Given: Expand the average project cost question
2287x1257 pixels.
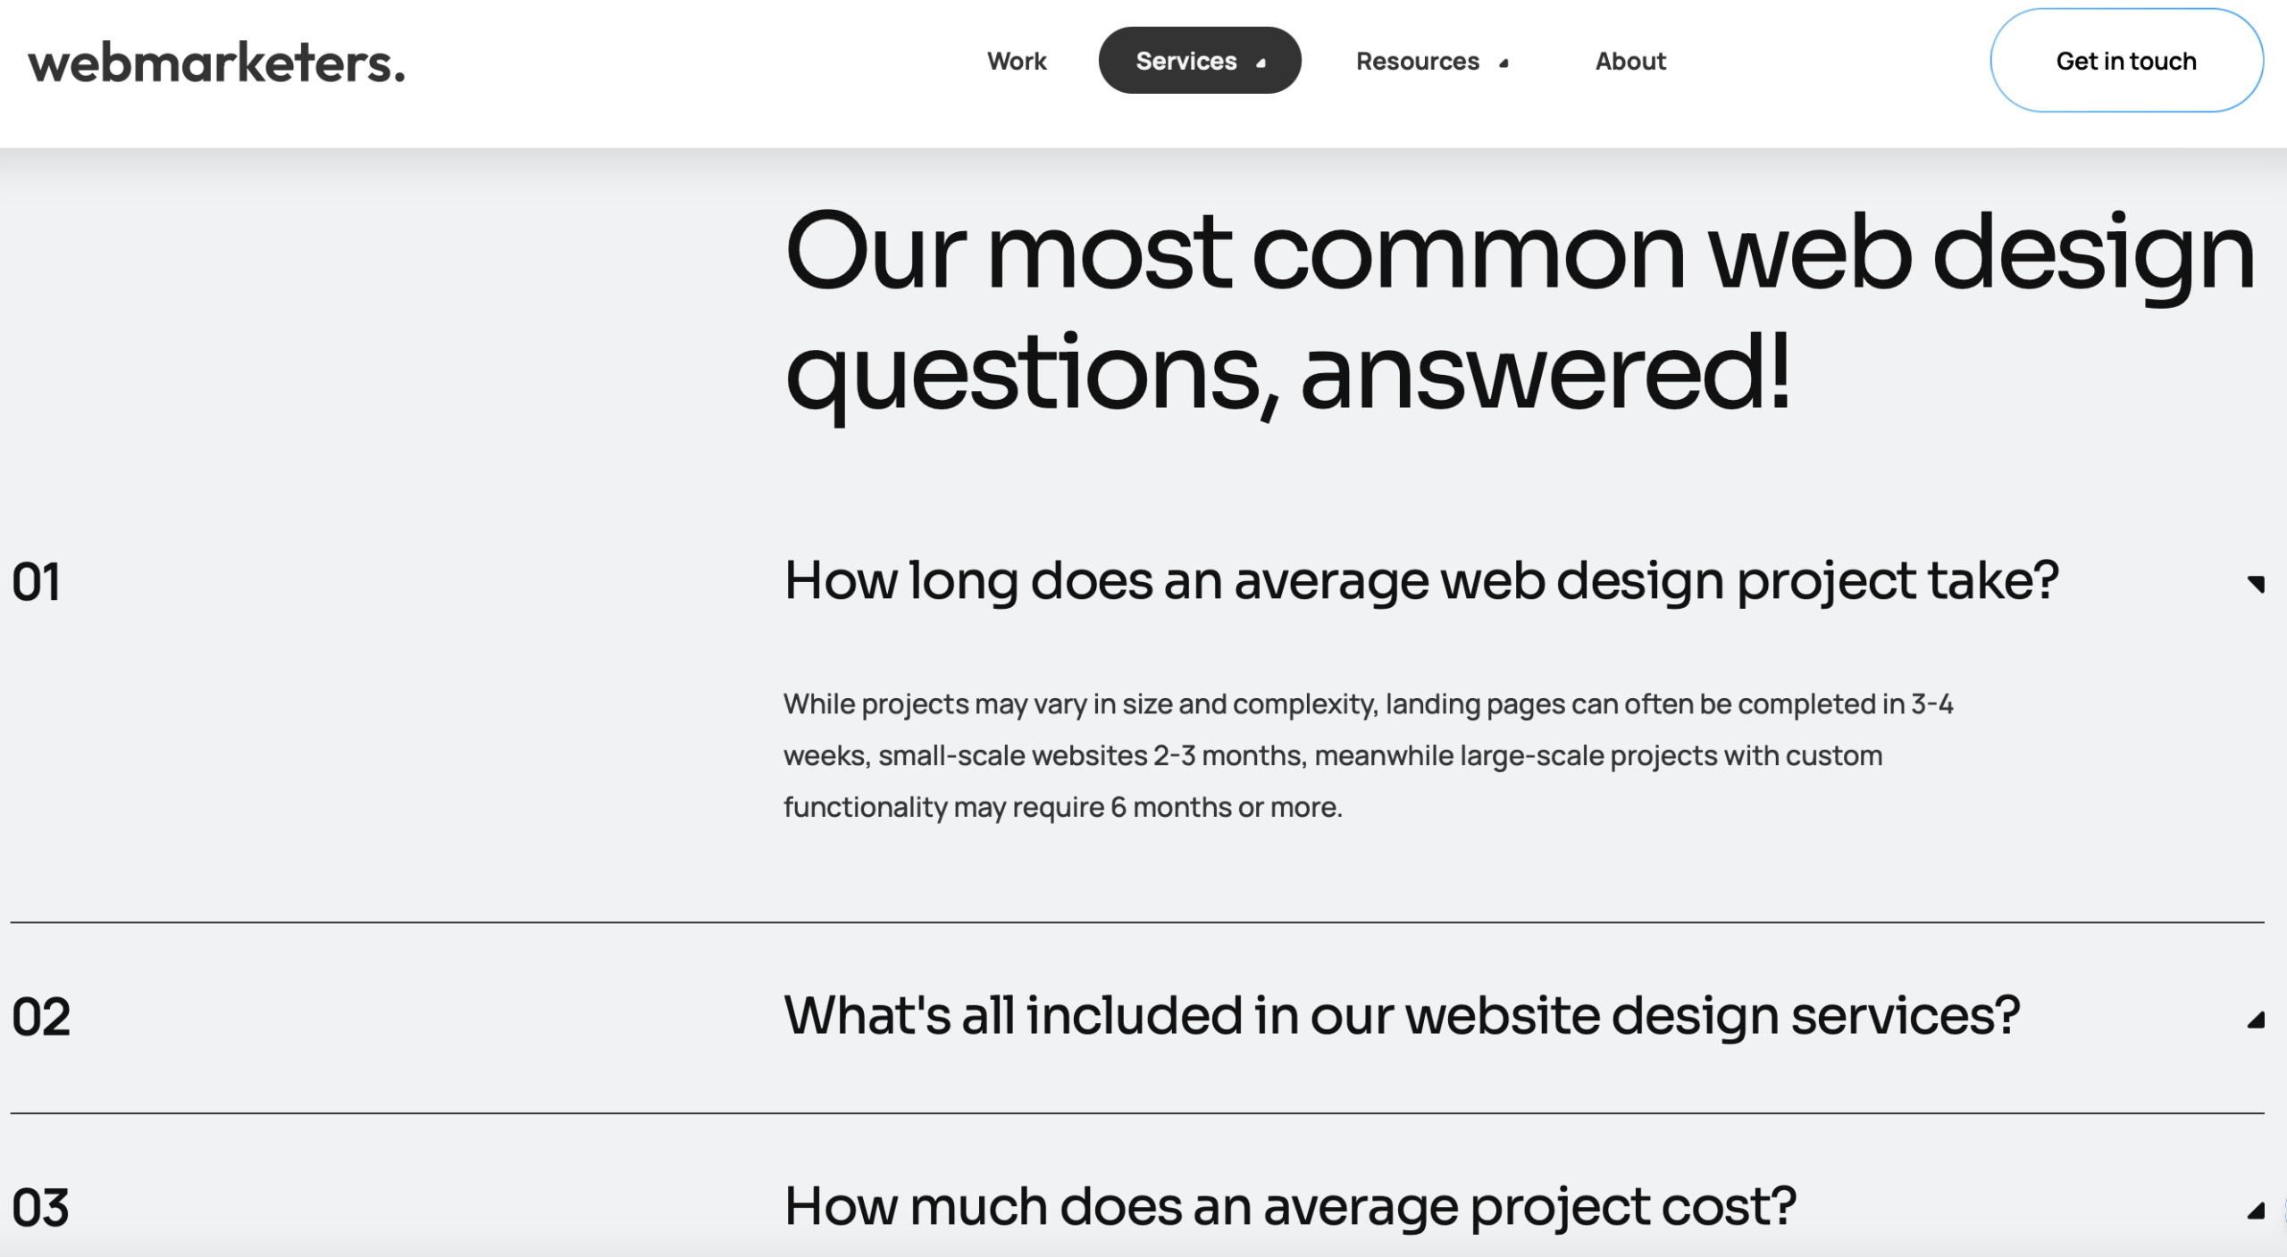Looking at the screenshot, I should 1290,1206.
